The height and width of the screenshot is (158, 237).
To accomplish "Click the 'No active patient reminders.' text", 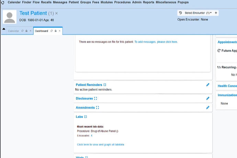I will tap(93, 90).
